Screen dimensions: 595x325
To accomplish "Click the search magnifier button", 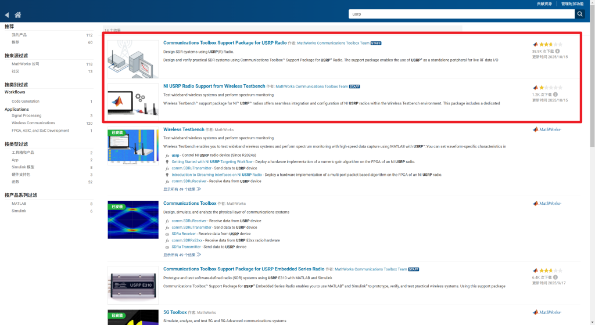I will click(x=579, y=14).
